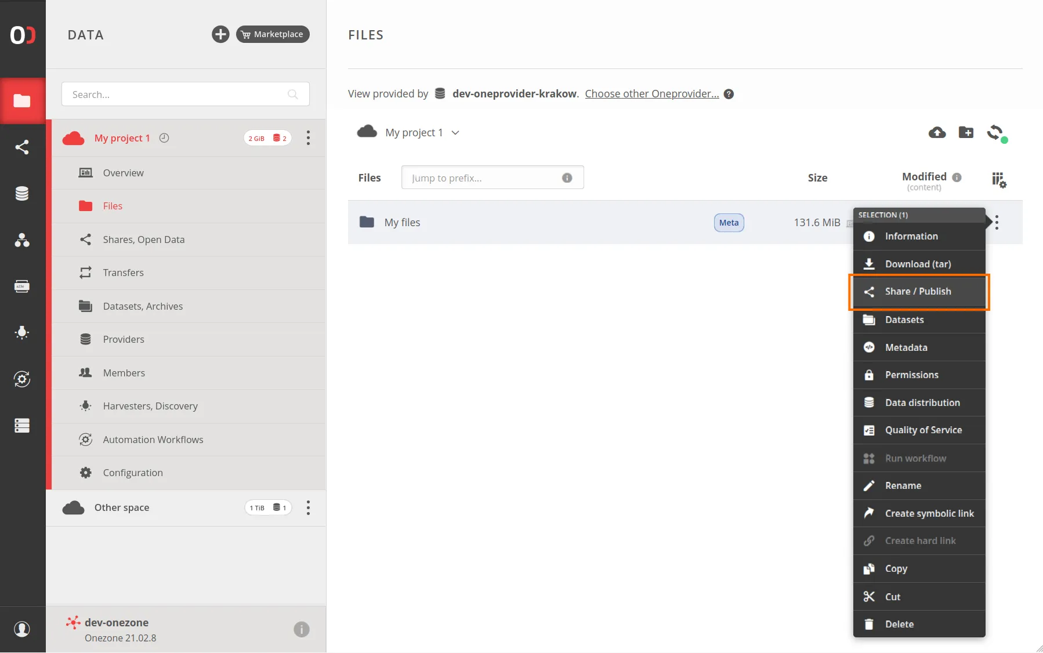Create a new directory with the folder-plus icon
The image size is (1043, 653).
(x=966, y=133)
